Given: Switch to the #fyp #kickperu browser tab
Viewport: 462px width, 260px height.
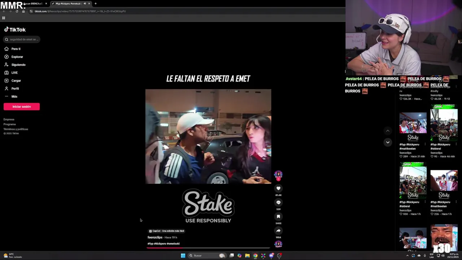Looking at the screenshot, I should click(71, 4).
